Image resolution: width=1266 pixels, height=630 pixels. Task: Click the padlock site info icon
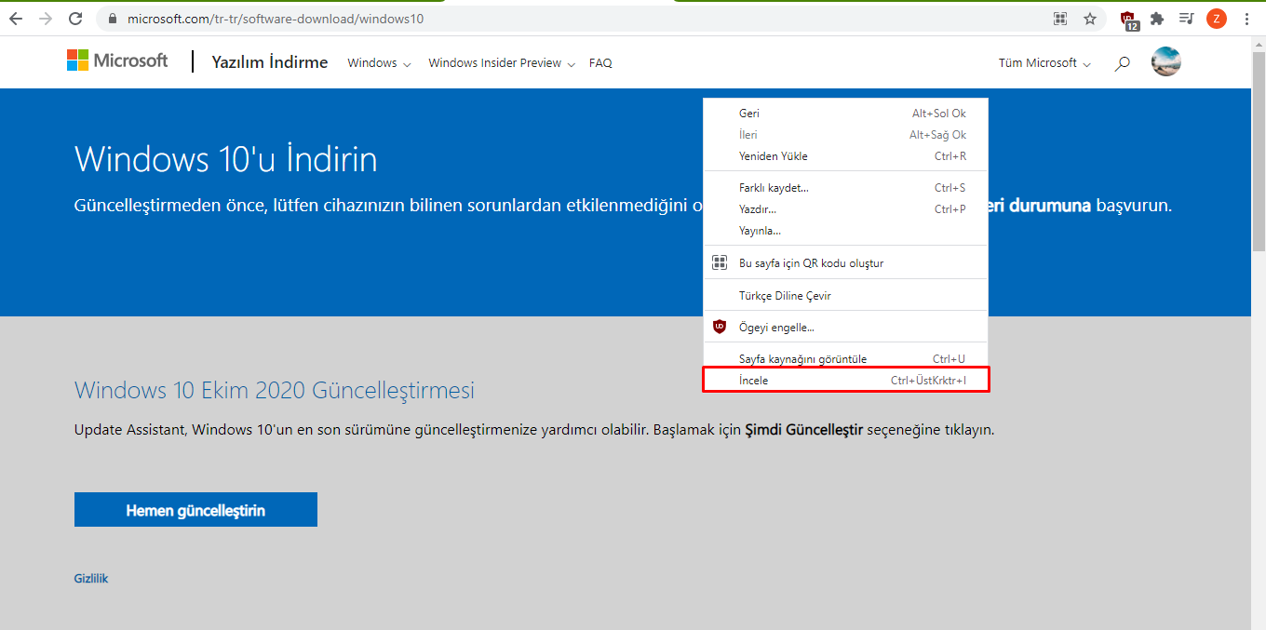coord(112,19)
